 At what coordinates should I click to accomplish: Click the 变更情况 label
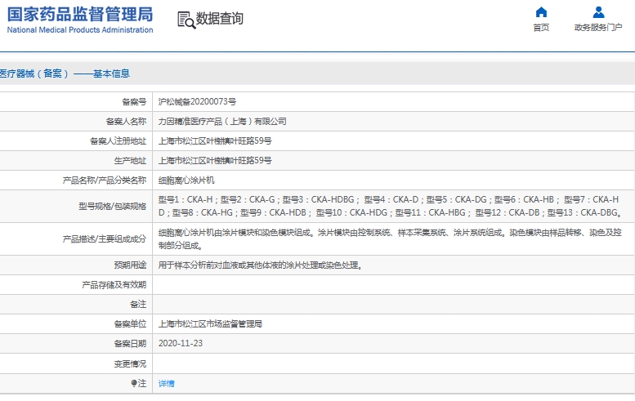pos(130,363)
